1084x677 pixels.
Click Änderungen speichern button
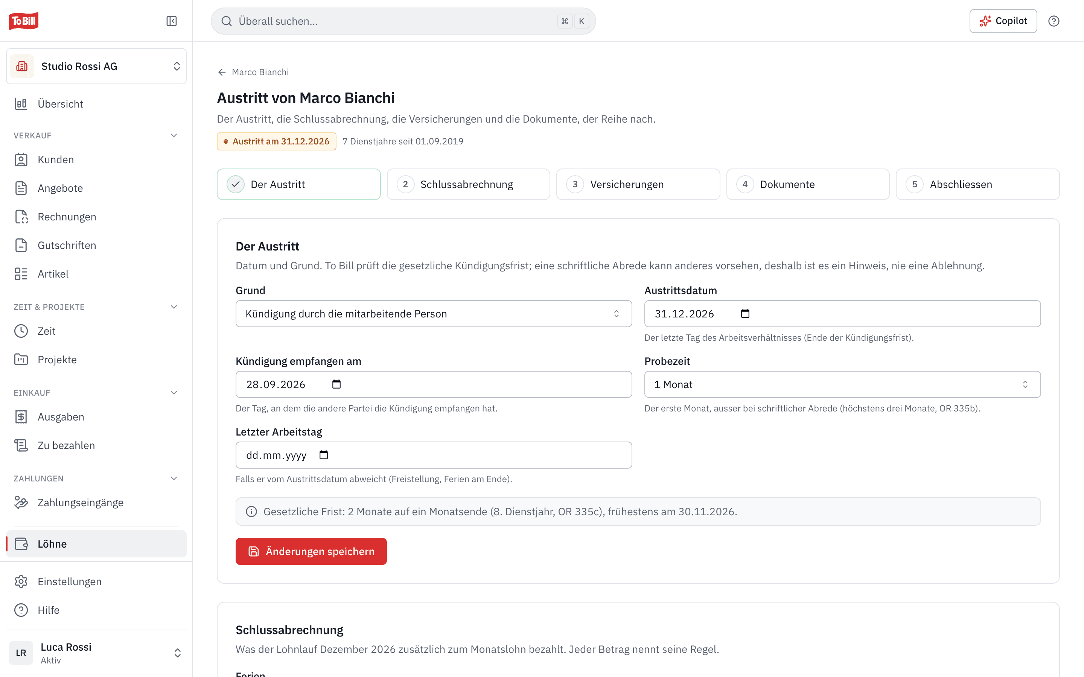(311, 551)
